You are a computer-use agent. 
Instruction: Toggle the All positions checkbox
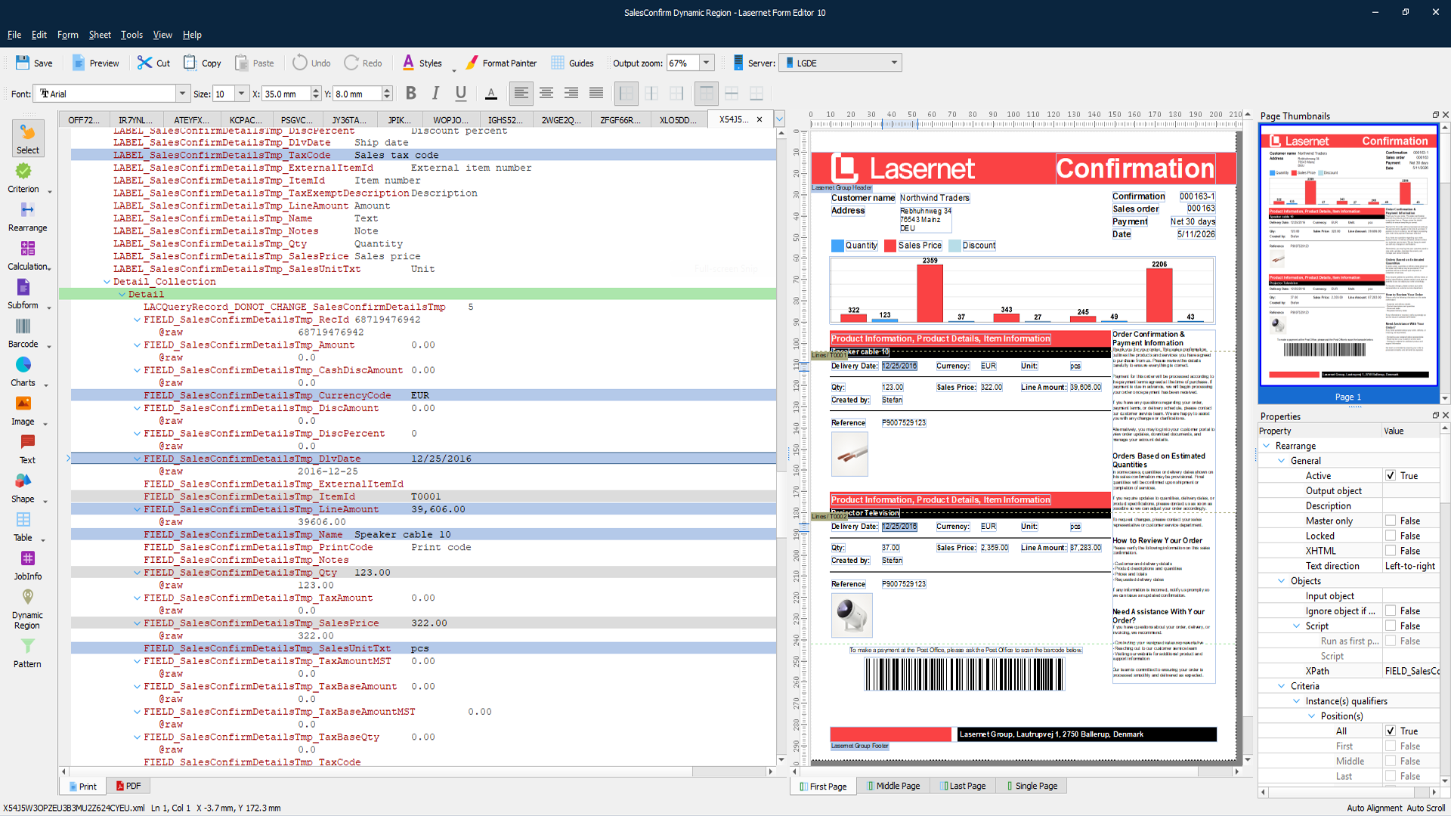pos(1391,731)
